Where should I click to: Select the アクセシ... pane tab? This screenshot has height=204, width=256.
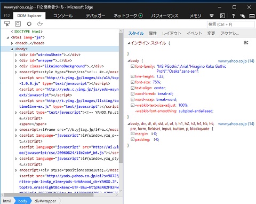click(x=229, y=33)
